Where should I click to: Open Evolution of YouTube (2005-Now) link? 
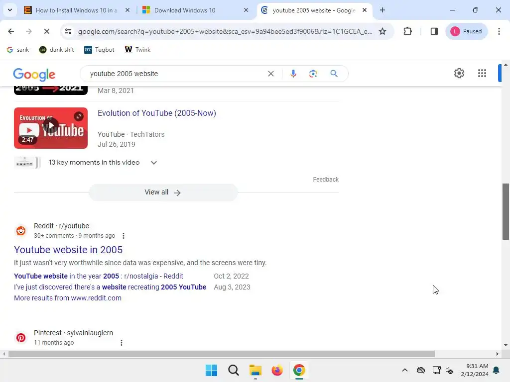157,113
